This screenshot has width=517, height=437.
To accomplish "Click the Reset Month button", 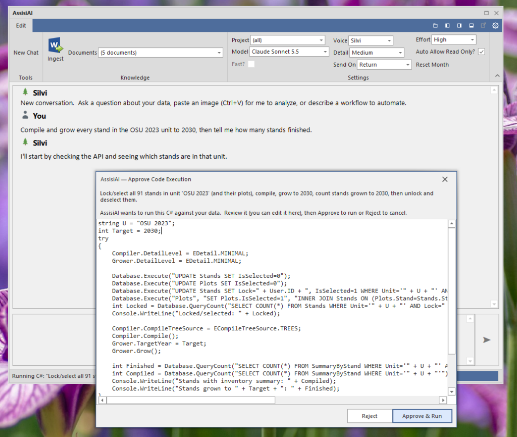I will point(432,65).
